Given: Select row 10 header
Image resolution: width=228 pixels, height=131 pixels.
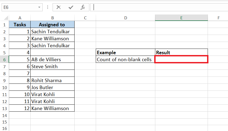Looking at the screenshot, I should [4, 87].
